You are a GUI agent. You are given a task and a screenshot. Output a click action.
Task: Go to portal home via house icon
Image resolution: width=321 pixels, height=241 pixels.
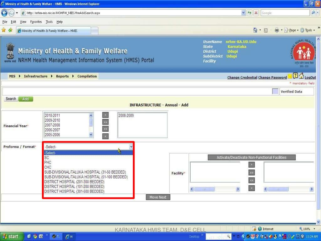pos(301,76)
